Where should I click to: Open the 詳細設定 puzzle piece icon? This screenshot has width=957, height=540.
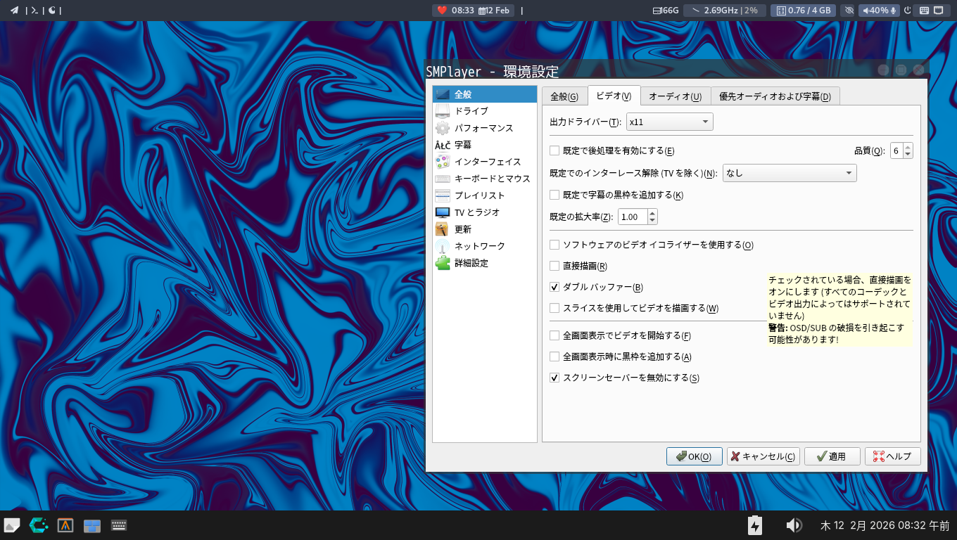coord(443,263)
